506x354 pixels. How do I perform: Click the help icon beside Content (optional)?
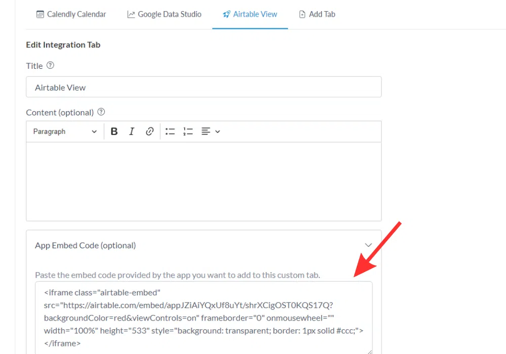(101, 112)
